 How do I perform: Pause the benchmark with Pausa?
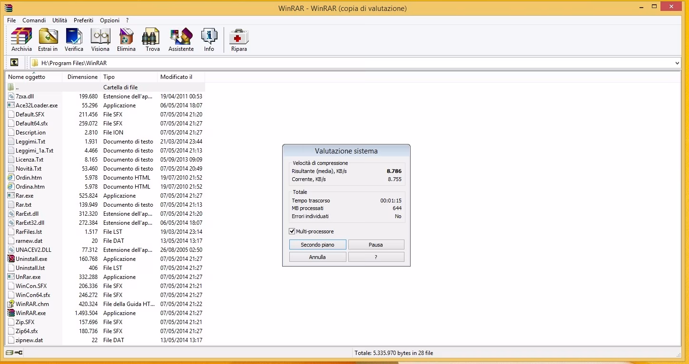[376, 245]
